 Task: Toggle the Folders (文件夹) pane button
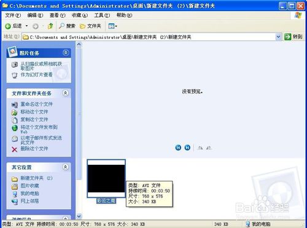(x=90, y=26)
